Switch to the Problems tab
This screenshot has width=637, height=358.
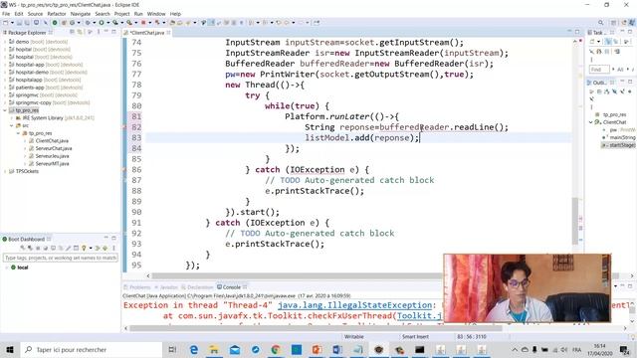[x=137, y=287]
